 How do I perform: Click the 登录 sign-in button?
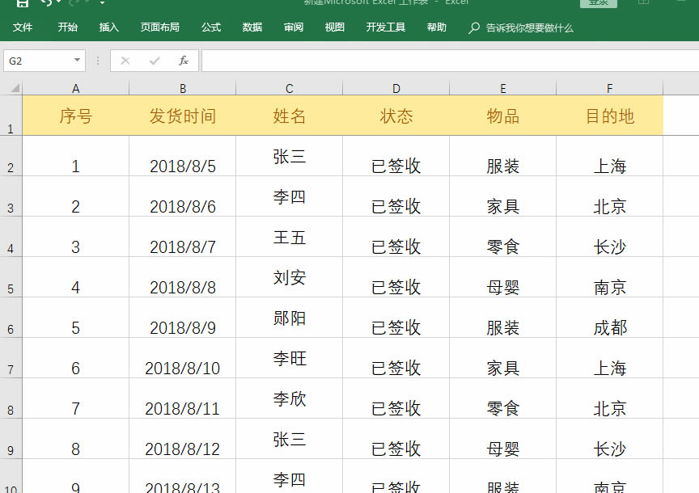tap(598, 3)
